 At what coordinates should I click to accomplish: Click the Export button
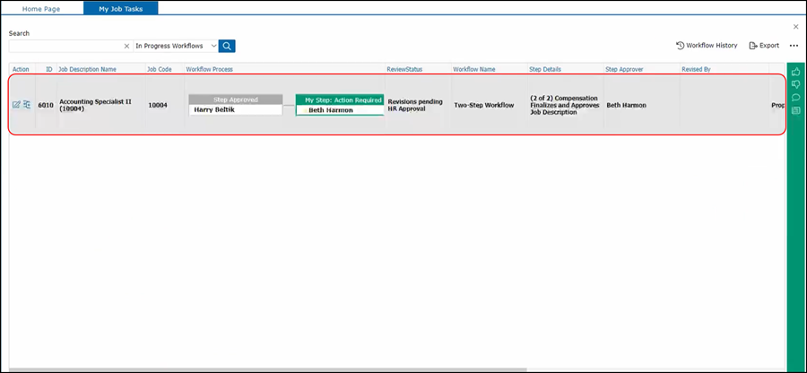click(x=764, y=46)
